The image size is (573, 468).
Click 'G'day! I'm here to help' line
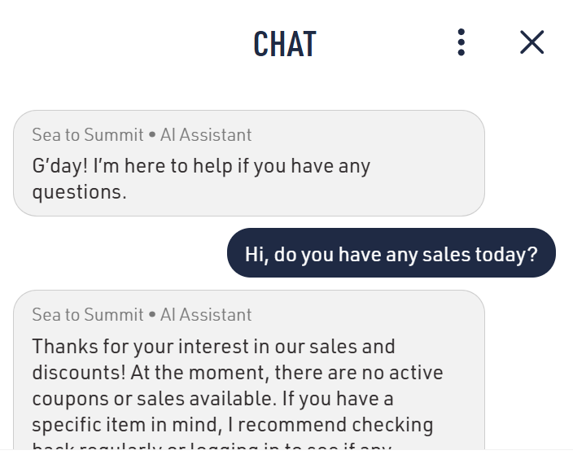pyautogui.click(x=201, y=167)
